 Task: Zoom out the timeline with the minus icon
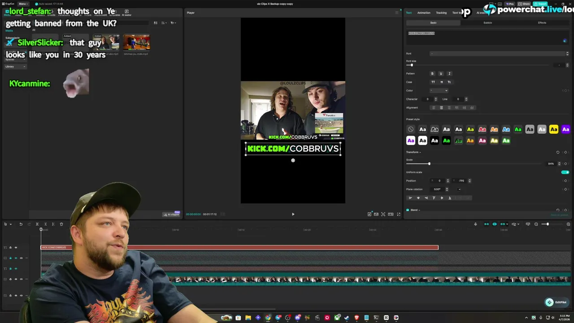point(536,224)
